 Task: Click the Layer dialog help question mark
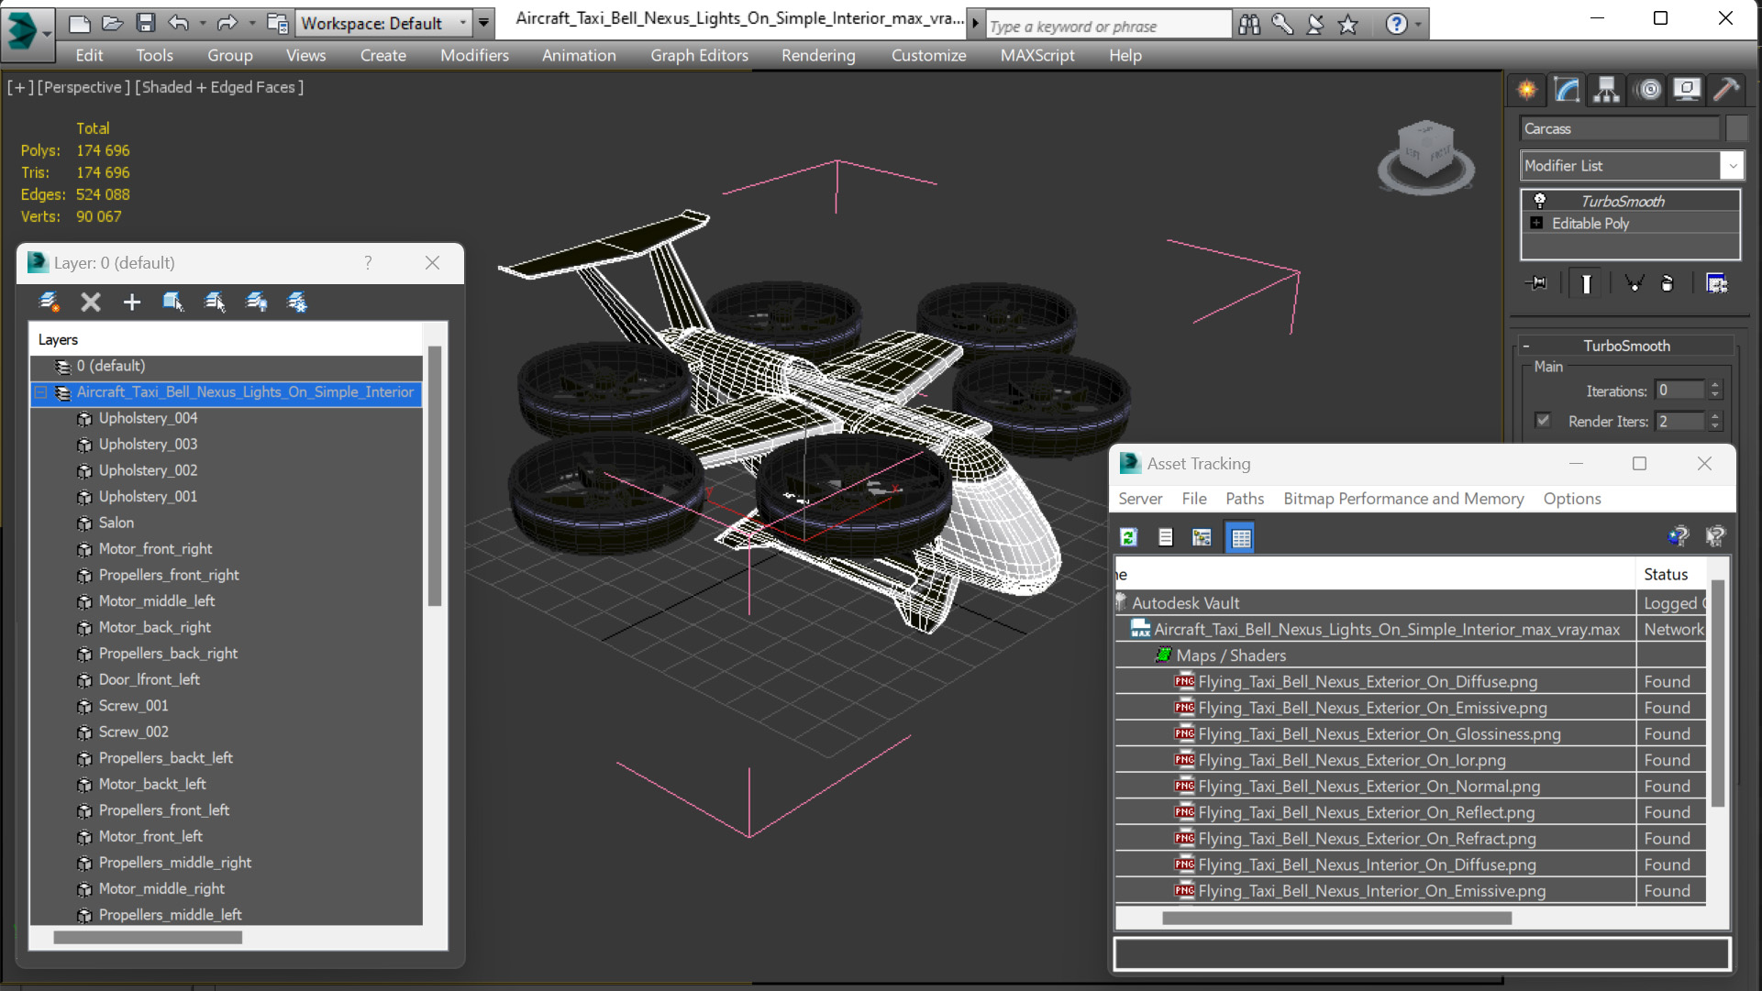(x=368, y=263)
